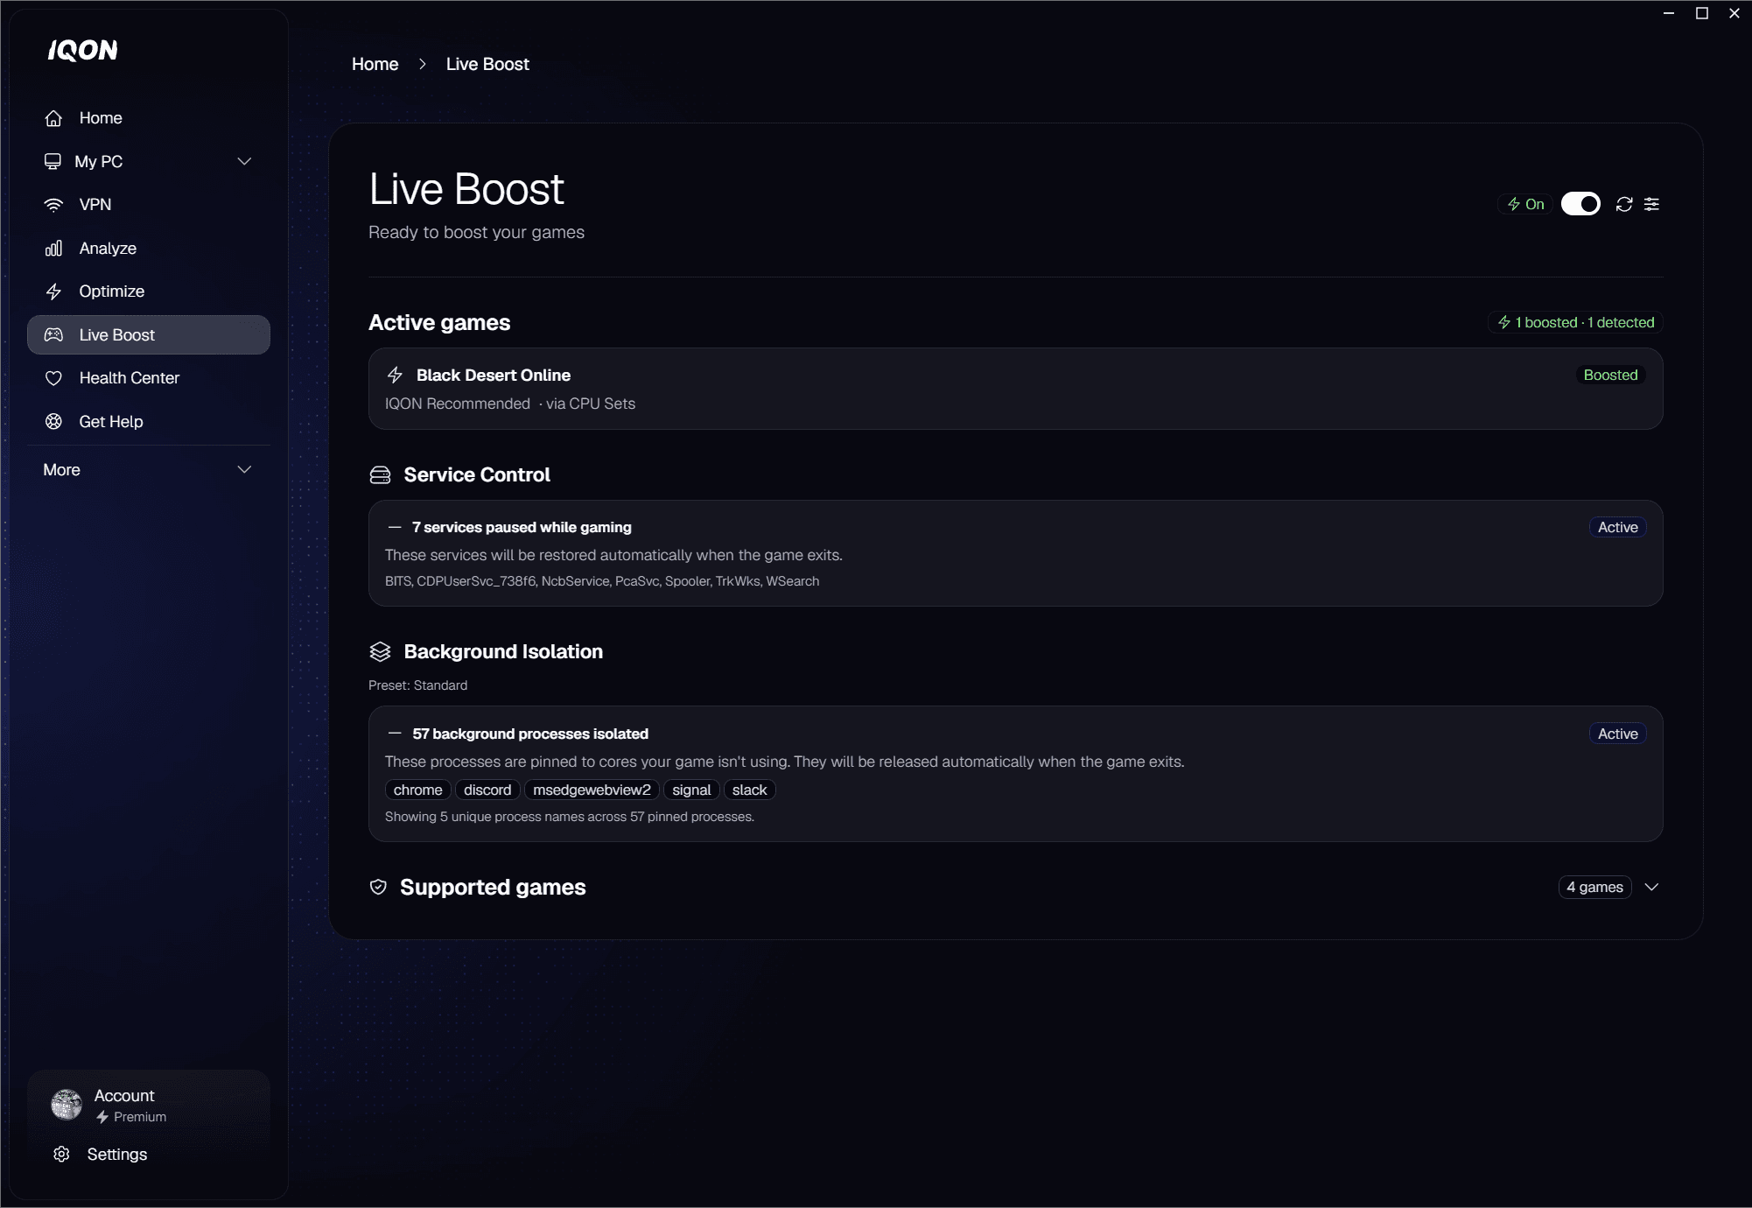The height and width of the screenshot is (1208, 1752).
Task: Click the Service Control server icon
Action: 380,474
